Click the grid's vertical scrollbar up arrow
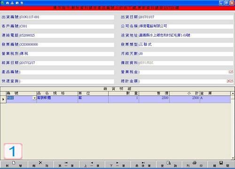Screen dimensions: 235x169 [x=233, y=93]
